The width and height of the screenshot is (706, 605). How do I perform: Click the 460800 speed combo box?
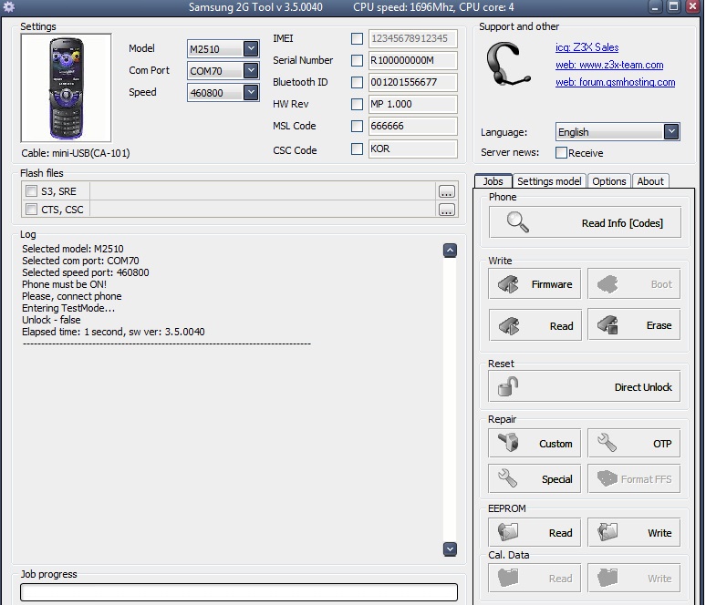(x=223, y=93)
